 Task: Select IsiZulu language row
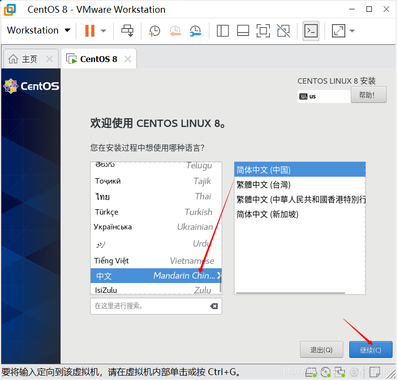pos(156,289)
